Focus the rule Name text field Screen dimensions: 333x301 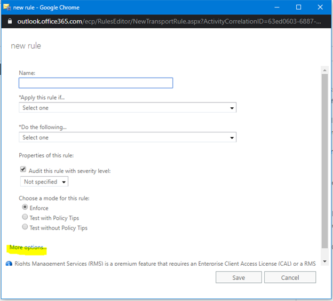96,83
